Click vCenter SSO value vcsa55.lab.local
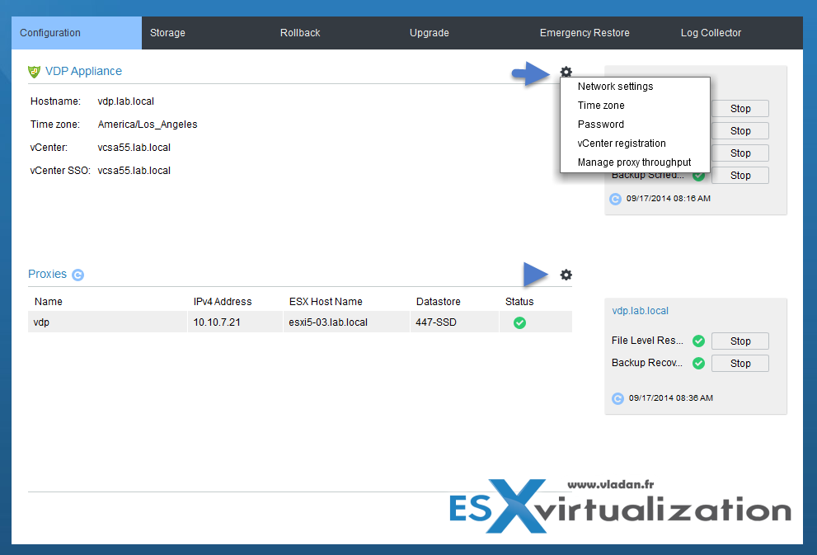The height and width of the screenshot is (555, 817). point(134,171)
